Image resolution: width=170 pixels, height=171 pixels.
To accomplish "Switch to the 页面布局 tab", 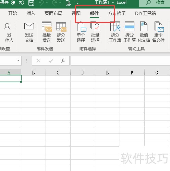I will 53,13.
